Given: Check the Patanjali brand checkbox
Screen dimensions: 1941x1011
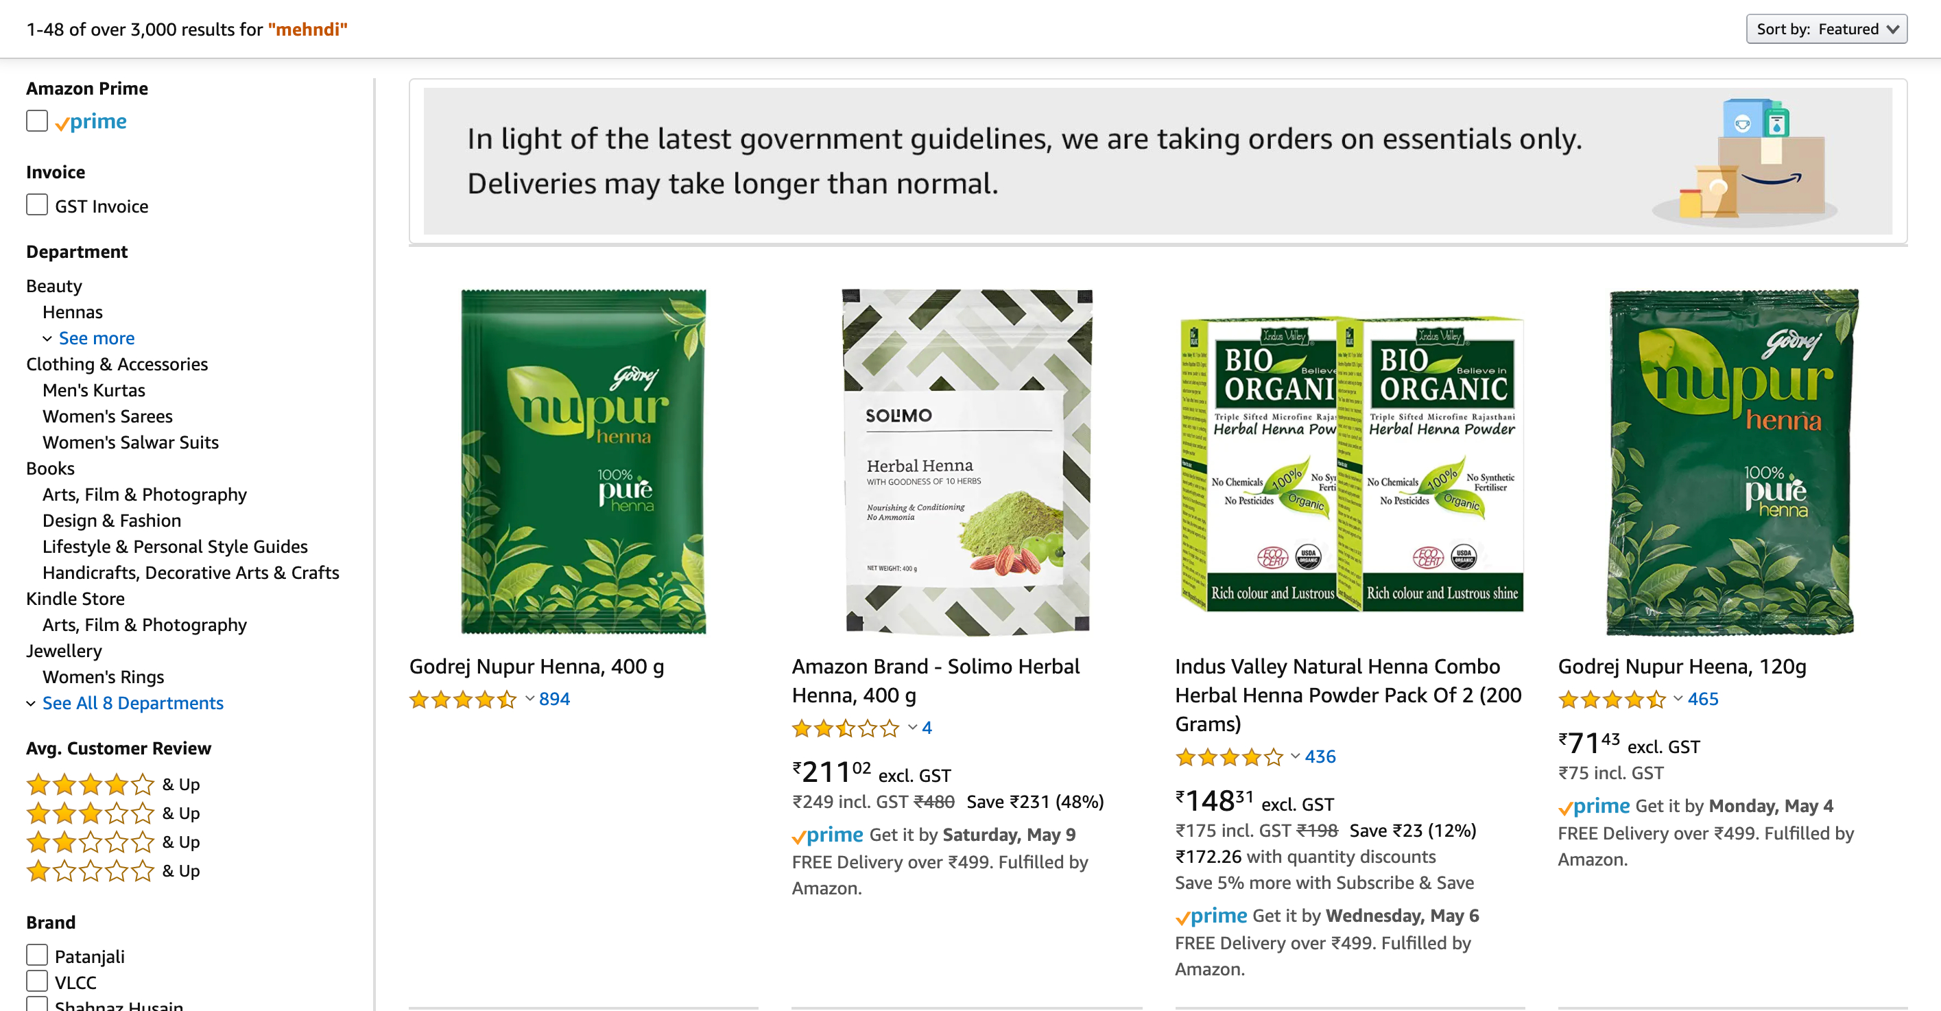Looking at the screenshot, I should [x=37, y=955].
